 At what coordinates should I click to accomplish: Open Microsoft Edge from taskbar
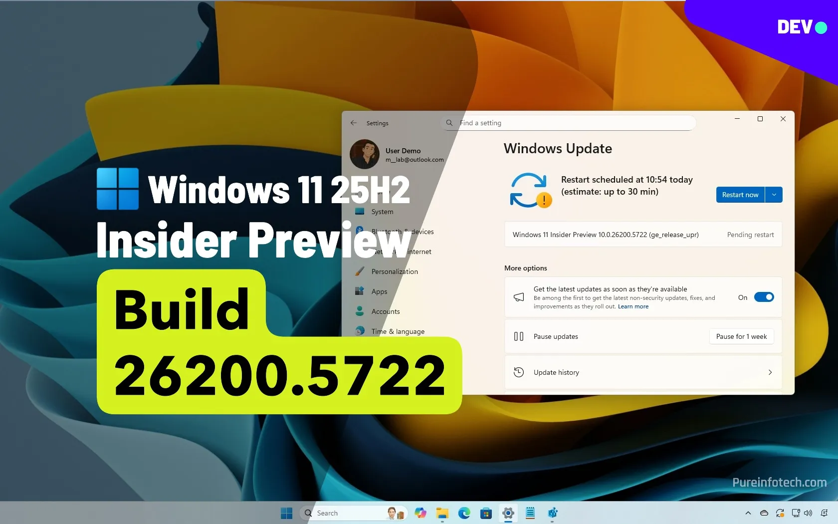tap(464, 513)
